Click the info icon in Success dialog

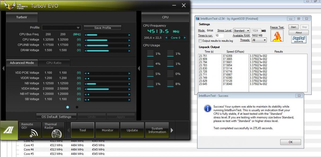208,108
